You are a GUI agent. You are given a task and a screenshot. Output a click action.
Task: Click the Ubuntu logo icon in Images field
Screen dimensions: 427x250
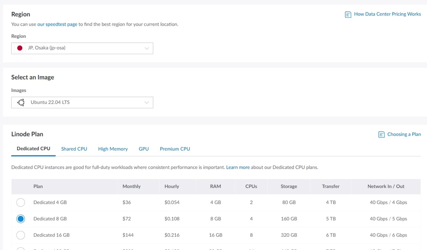coord(21,102)
